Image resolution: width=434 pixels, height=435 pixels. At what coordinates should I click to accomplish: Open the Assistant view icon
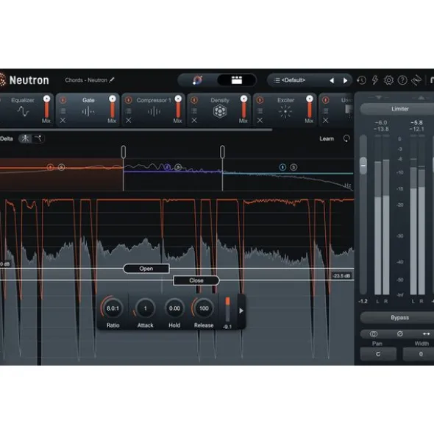click(x=197, y=80)
